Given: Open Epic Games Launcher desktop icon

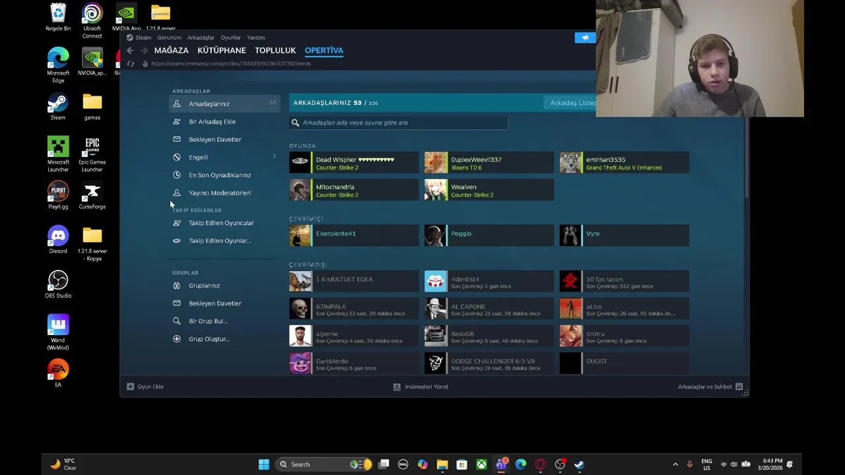Looking at the screenshot, I should (92, 154).
